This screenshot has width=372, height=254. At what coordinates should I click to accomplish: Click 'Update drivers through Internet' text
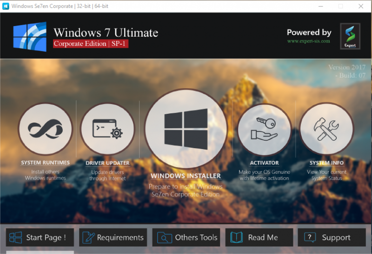tap(107, 176)
